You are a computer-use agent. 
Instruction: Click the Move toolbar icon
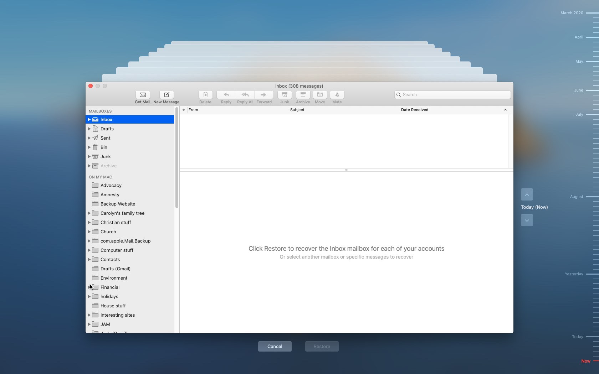point(320,95)
